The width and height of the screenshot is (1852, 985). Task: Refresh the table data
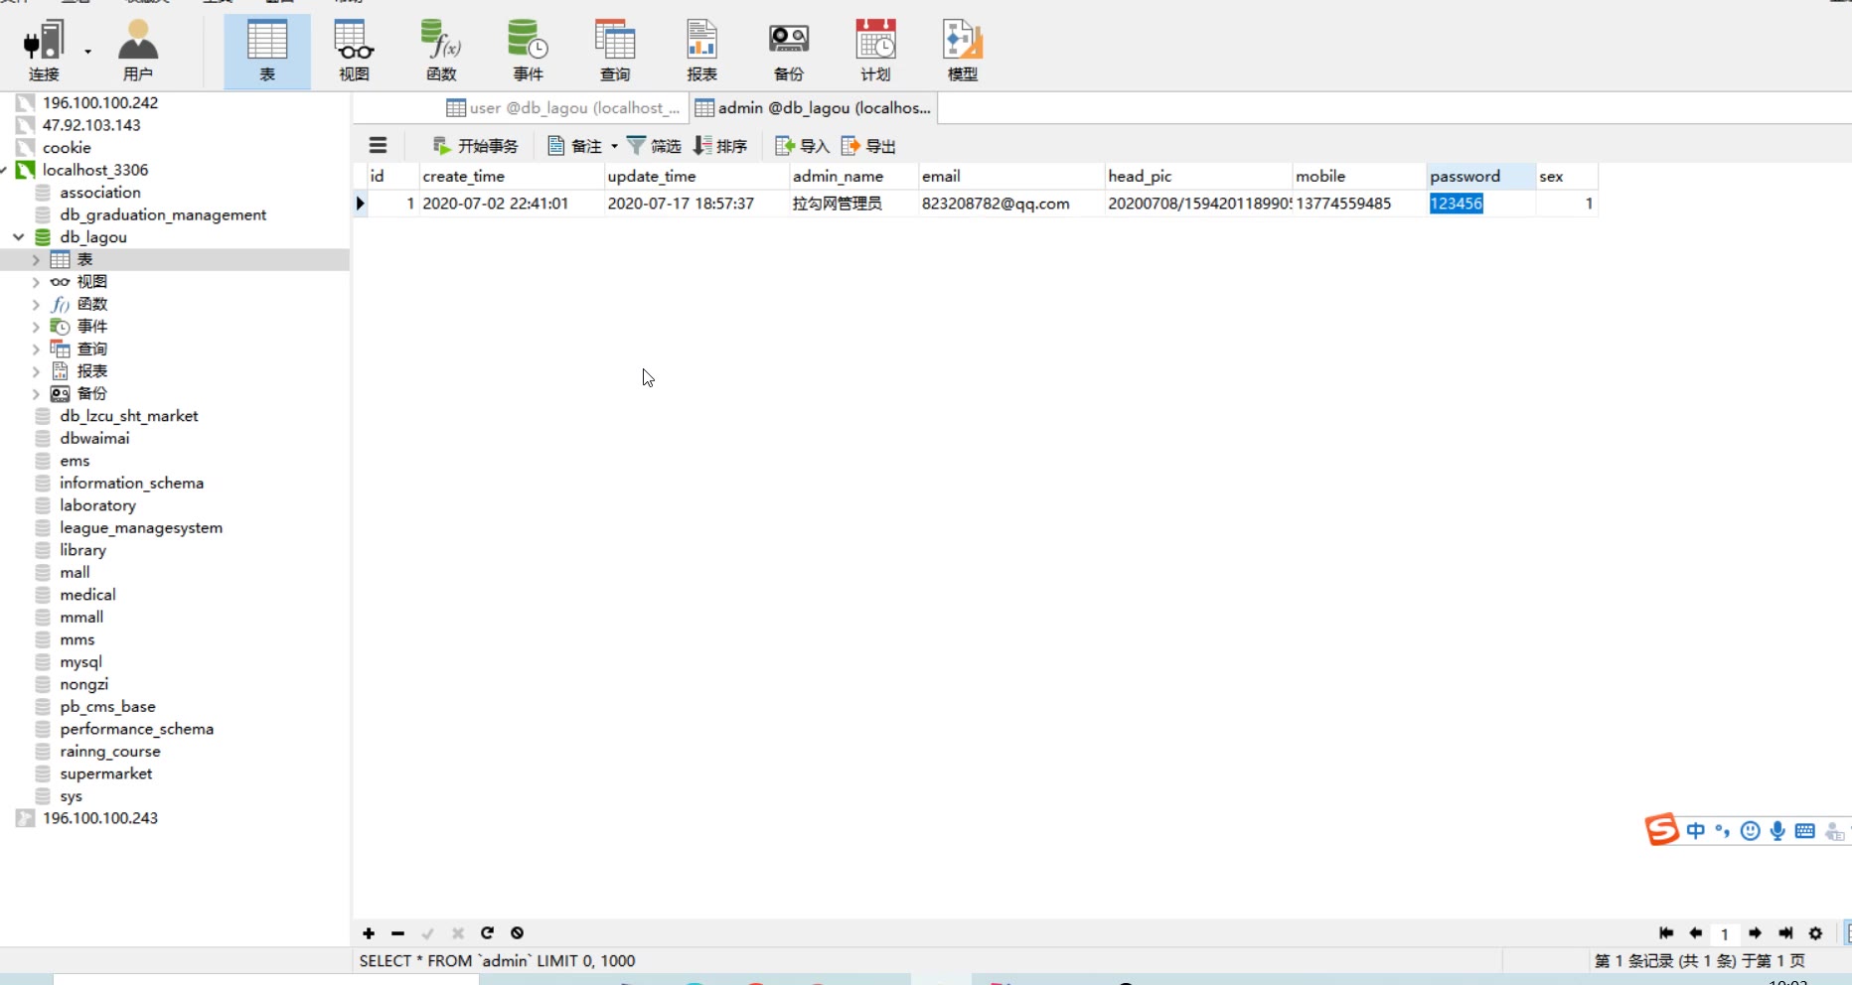[x=487, y=933]
